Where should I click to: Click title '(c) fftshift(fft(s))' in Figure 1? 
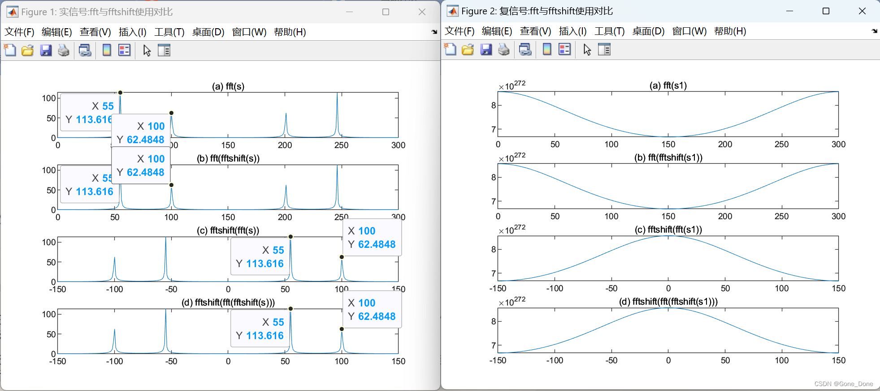(x=228, y=230)
